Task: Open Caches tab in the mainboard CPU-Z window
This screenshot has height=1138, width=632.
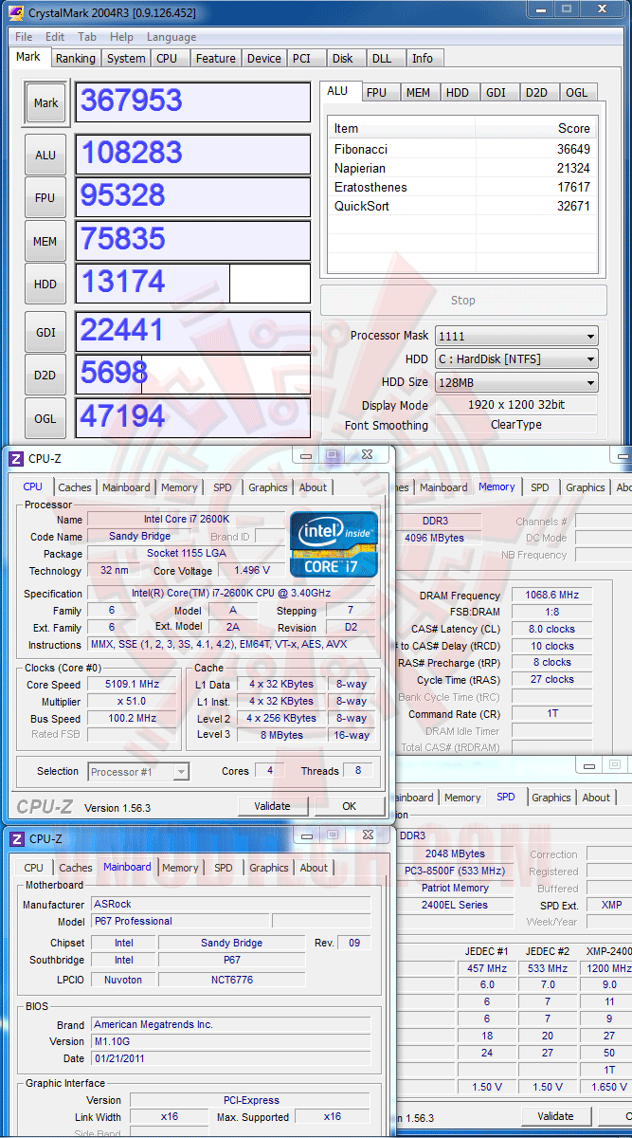Action: click(76, 868)
